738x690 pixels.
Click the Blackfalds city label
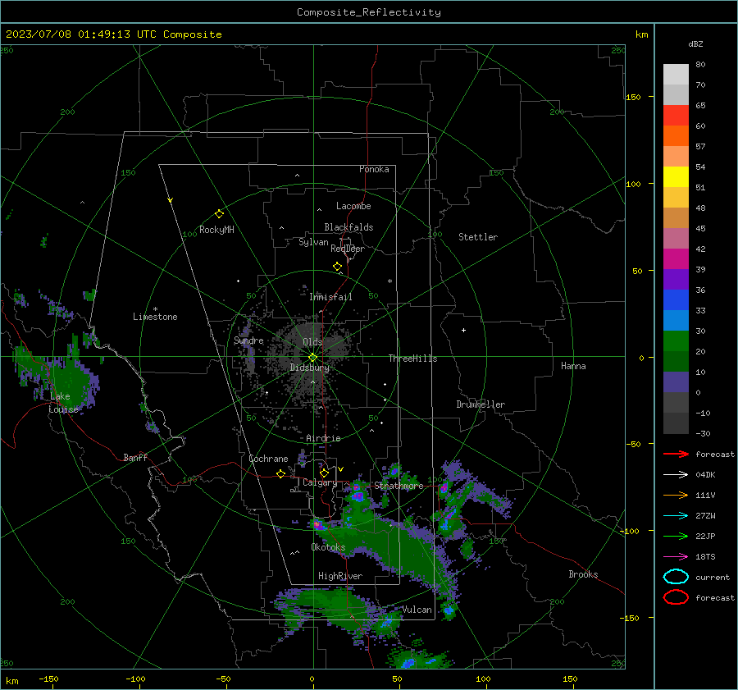pyautogui.click(x=348, y=227)
